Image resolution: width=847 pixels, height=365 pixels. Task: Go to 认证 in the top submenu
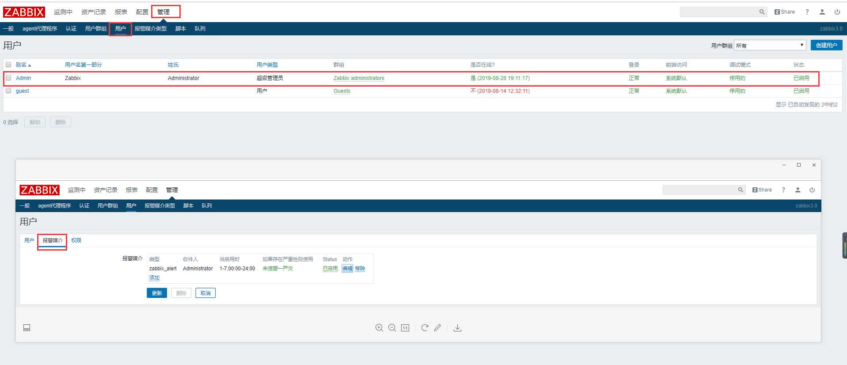[71, 29]
